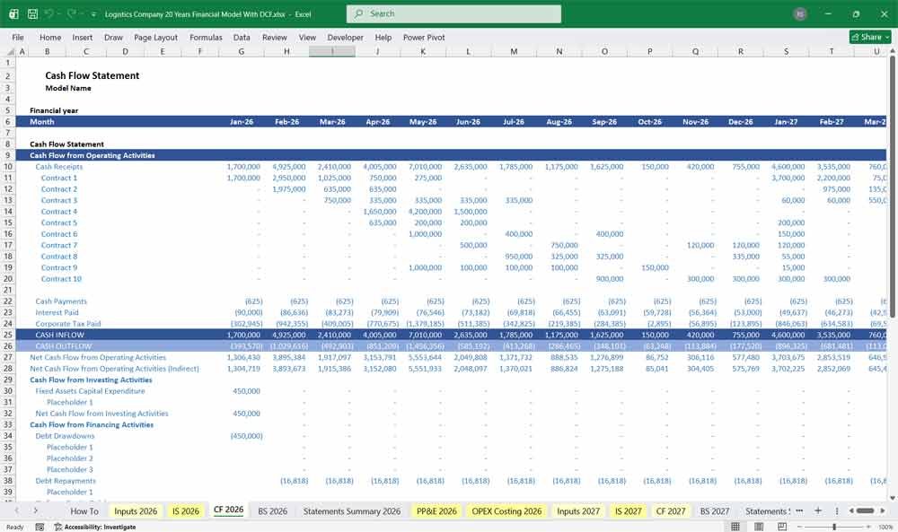The image size is (898, 532).
Task: Open the Data ribbon tab
Action: point(242,37)
